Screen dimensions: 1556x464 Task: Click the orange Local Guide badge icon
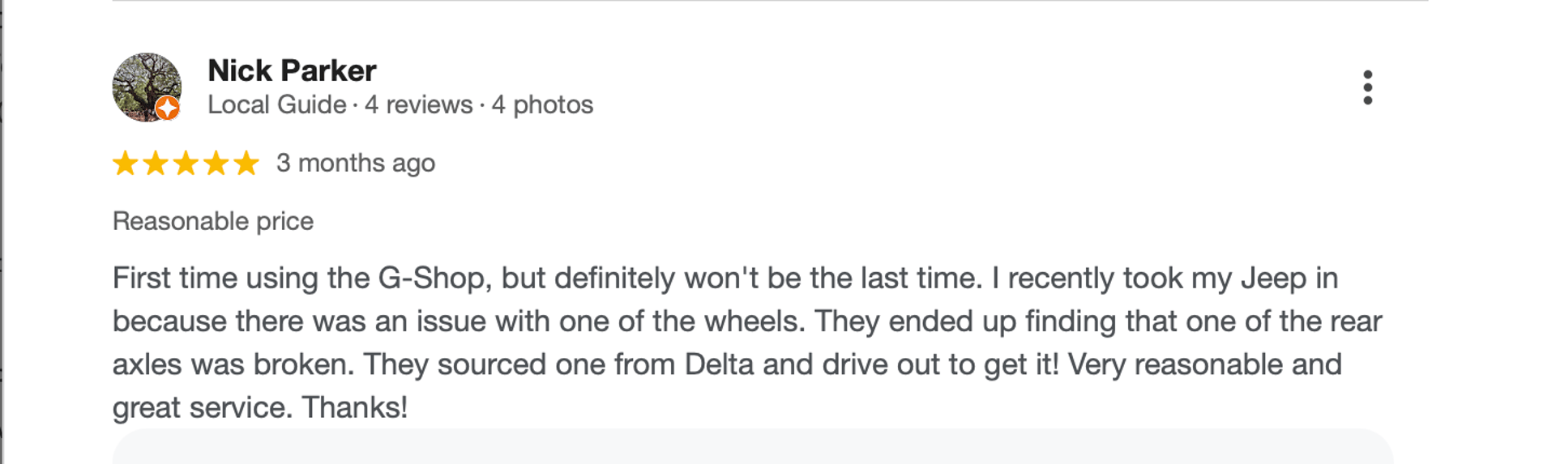coord(167,108)
